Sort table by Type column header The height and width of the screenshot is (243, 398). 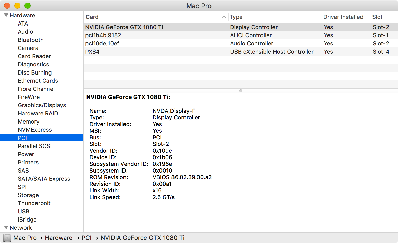point(275,17)
